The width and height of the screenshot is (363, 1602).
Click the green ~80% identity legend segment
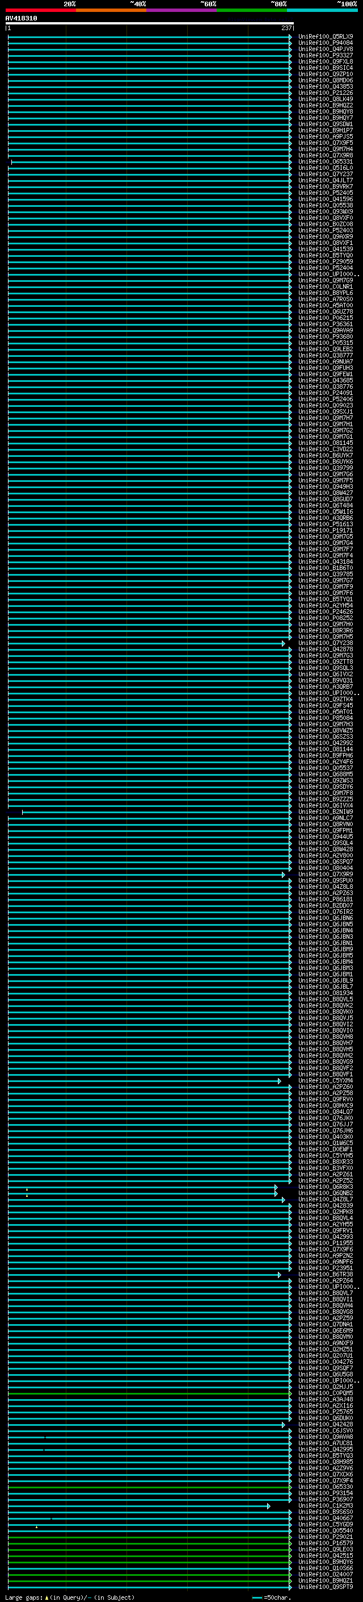(x=252, y=10)
